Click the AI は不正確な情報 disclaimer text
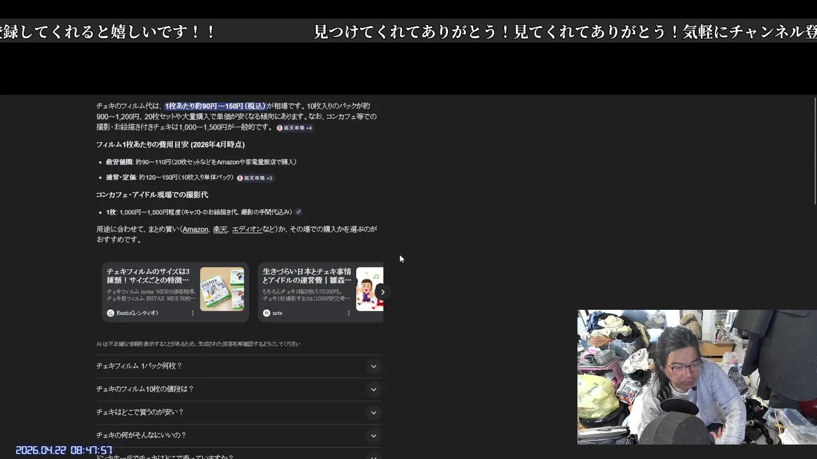This screenshot has height=459, width=817. (199, 344)
